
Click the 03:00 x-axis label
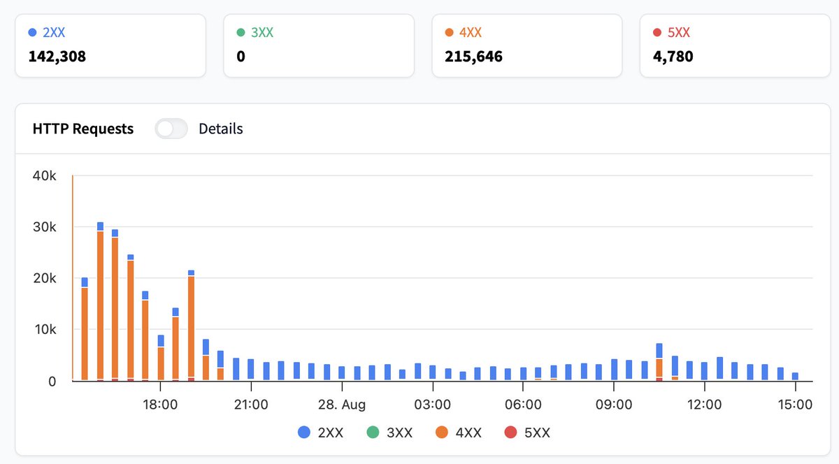[x=432, y=405]
